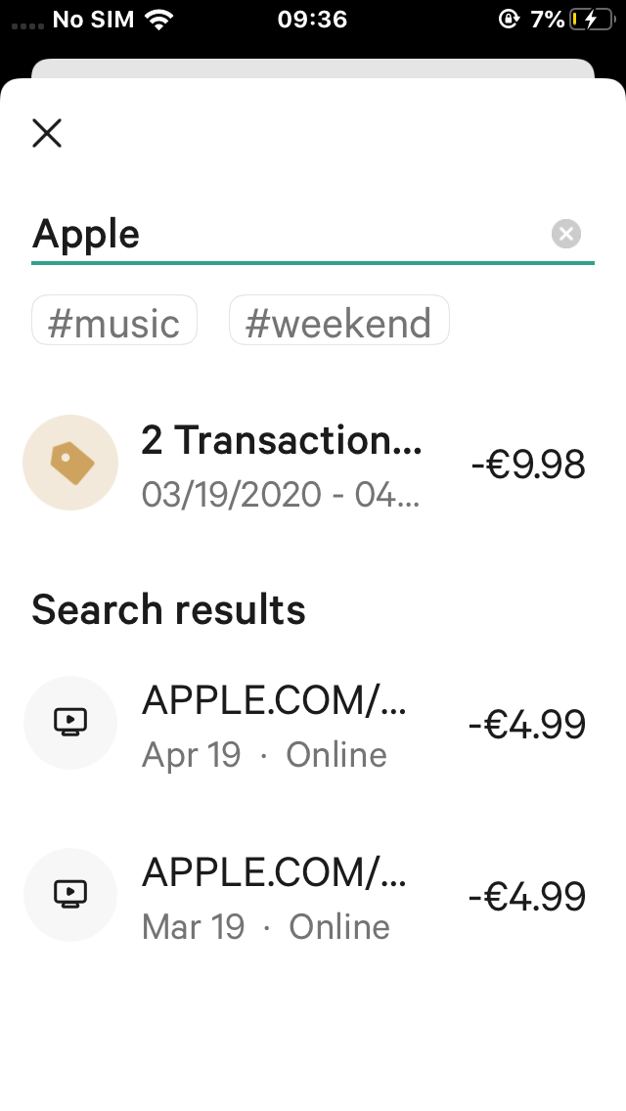Expand details for the Mar 19 transaction

[276, 895]
